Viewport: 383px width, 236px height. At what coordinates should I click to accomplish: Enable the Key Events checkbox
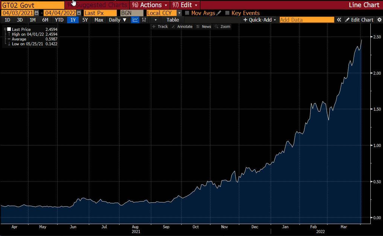pyautogui.click(x=227, y=13)
